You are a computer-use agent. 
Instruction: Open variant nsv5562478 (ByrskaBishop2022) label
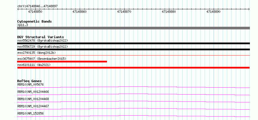click(x=42, y=40)
